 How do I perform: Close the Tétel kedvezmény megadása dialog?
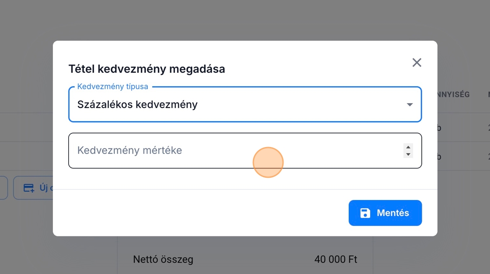click(x=416, y=63)
